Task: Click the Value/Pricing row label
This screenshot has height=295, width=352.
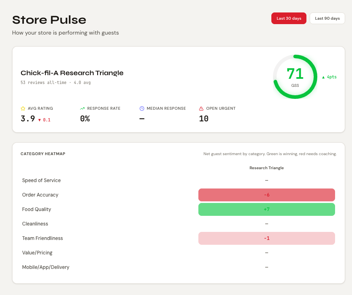Action: [x=37, y=253]
